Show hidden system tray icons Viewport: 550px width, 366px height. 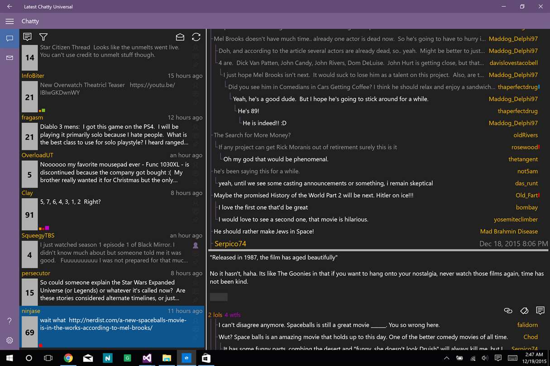(x=446, y=358)
